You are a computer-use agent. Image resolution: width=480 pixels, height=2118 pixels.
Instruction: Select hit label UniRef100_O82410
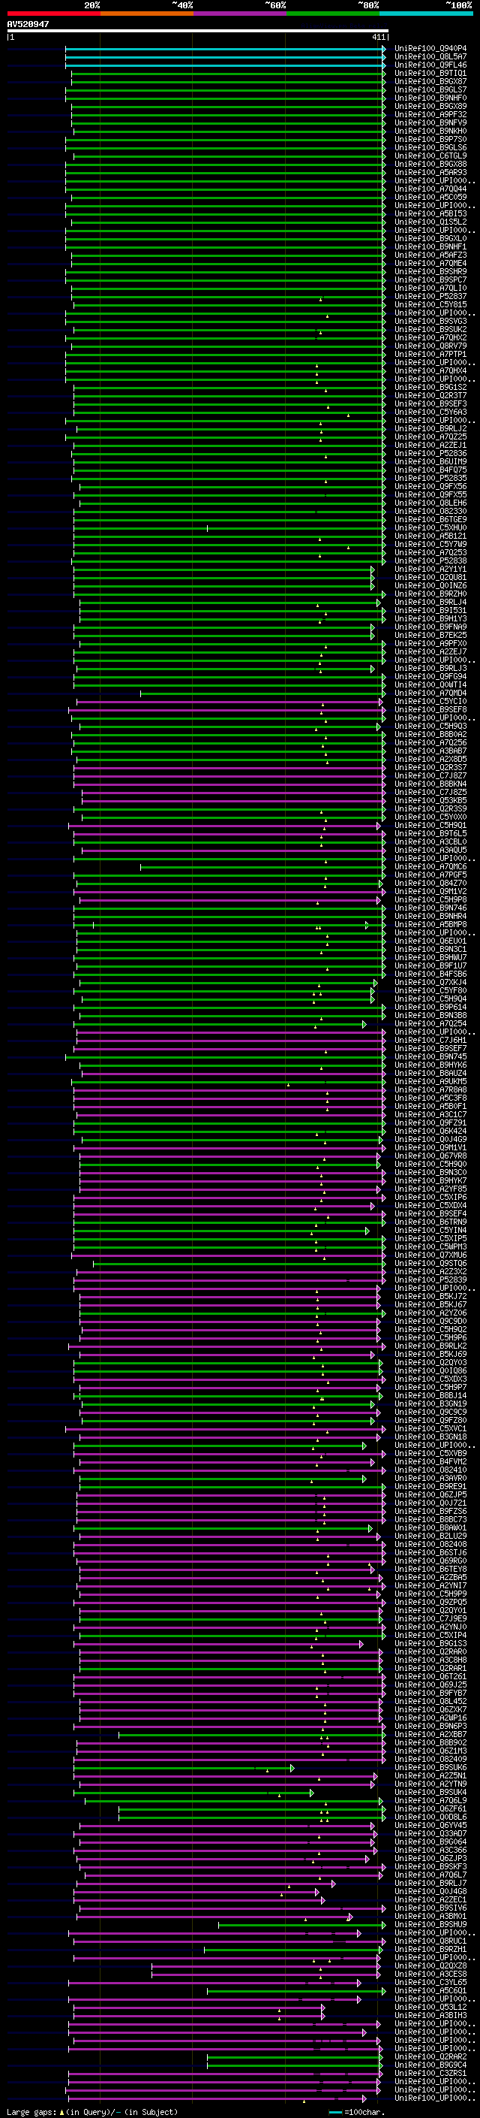click(x=430, y=1470)
